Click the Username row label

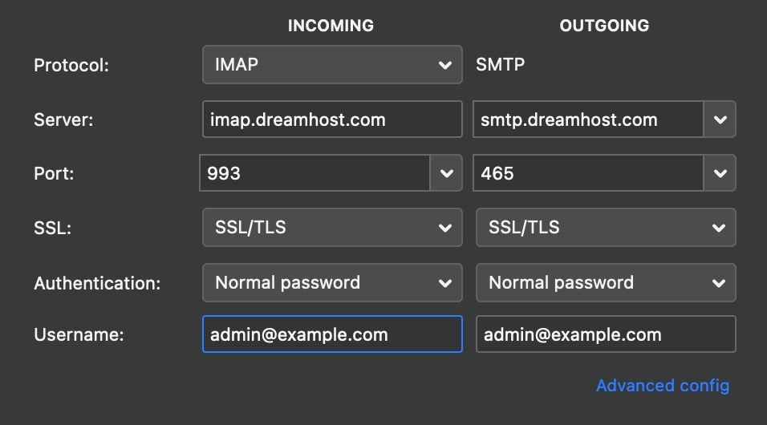coord(79,335)
